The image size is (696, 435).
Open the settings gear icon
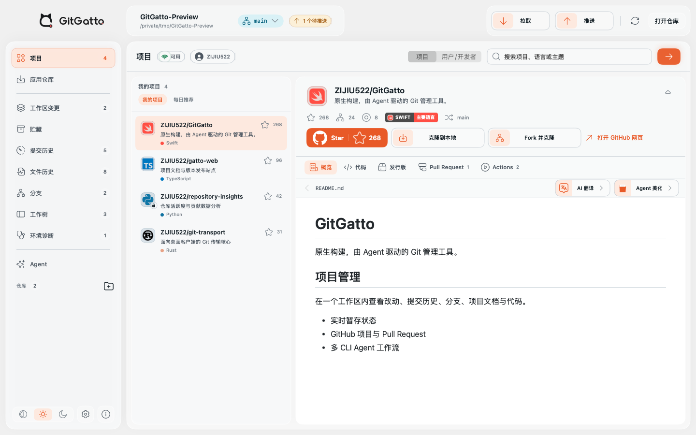tap(86, 414)
